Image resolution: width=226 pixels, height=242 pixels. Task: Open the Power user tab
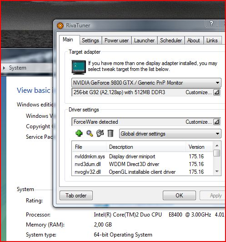tap(116, 40)
